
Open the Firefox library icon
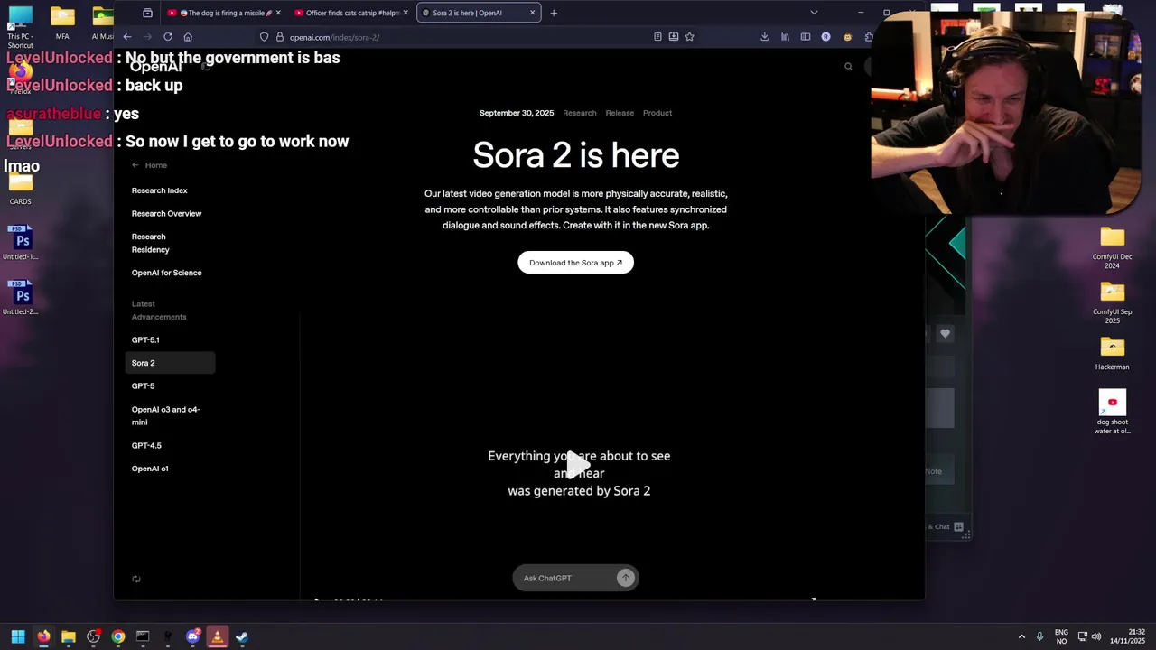tap(785, 37)
